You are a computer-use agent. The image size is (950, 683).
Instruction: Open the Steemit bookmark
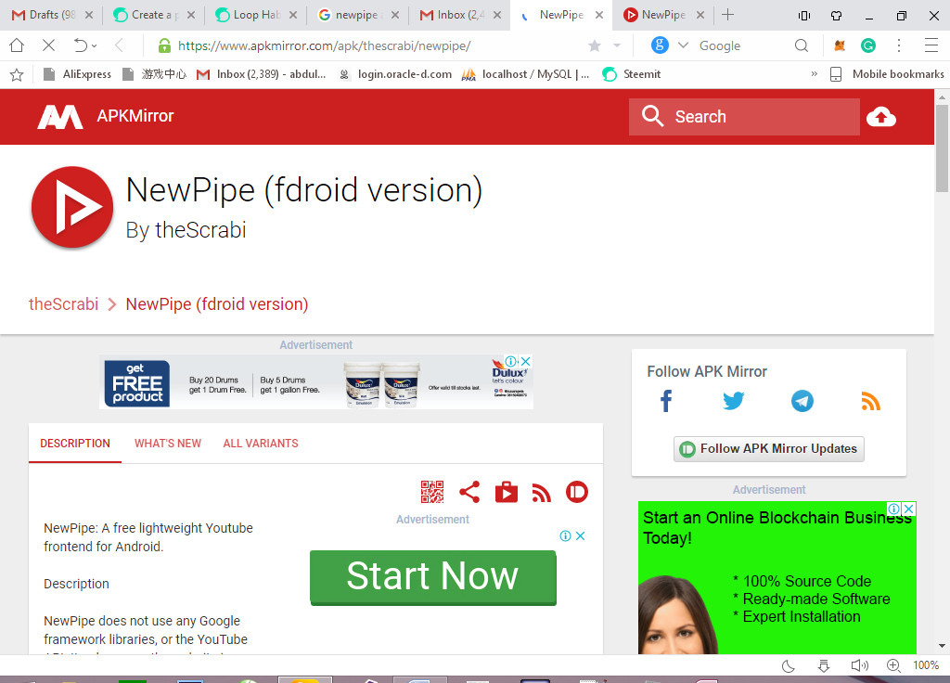(631, 74)
